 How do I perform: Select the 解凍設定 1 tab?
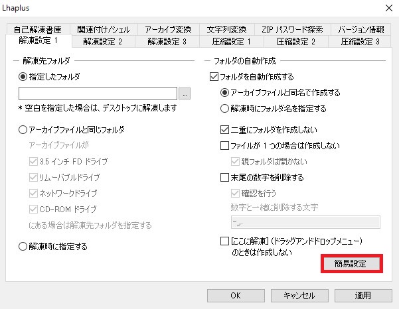click(x=39, y=40)
